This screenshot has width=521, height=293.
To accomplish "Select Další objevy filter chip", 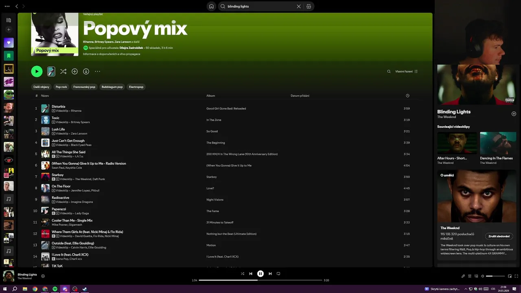I will tap(41, 87).
